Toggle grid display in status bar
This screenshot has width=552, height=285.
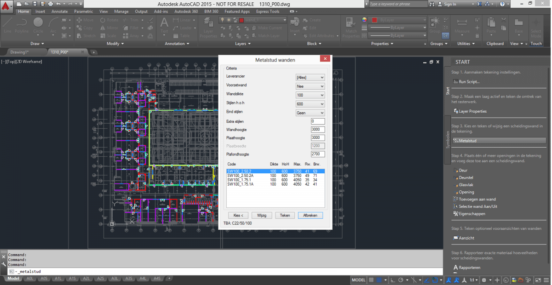pos(371,280)
